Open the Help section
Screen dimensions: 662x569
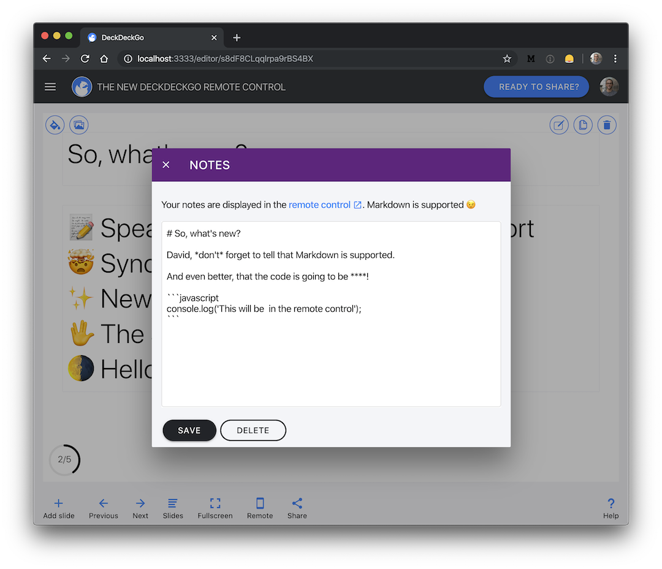611,507
